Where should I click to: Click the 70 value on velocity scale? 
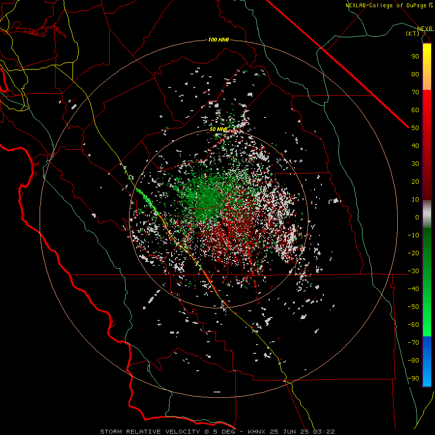coord(415,92)
